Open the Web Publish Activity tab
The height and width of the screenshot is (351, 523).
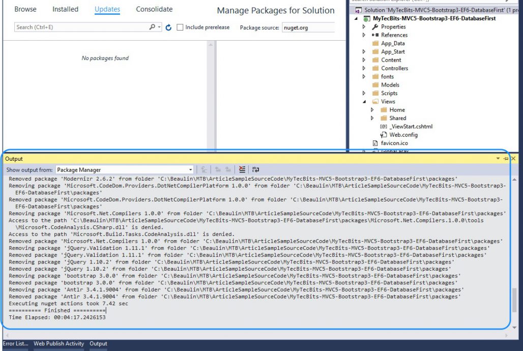click(x=59, y=344)
